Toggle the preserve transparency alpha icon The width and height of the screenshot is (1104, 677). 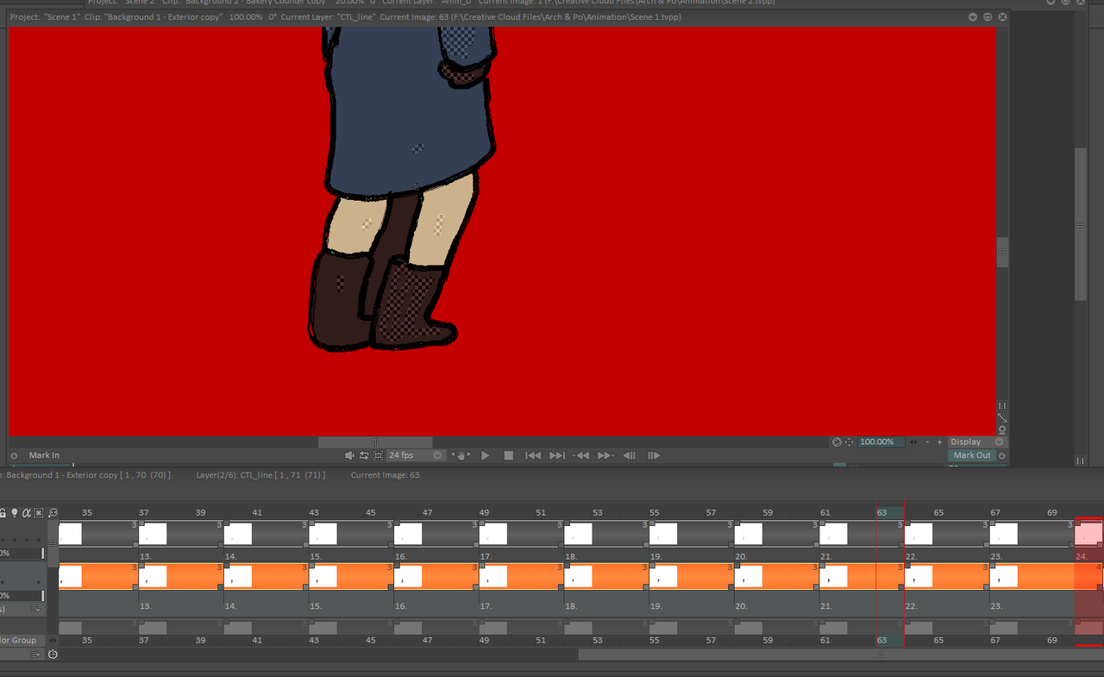point(27,512)
